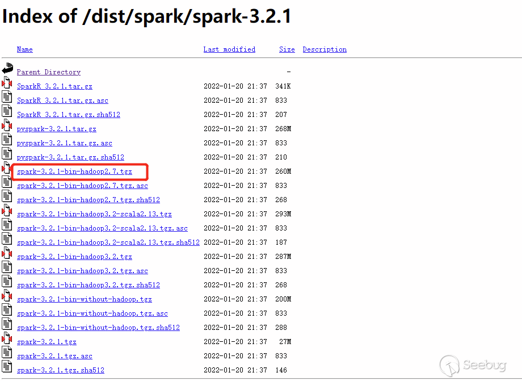Screen dimensions: 522x381
Task: Click the document icon beside spark-3.2.1-bin-hadoop3.2.tgz.asc
Action: click(x=7, y=267)
